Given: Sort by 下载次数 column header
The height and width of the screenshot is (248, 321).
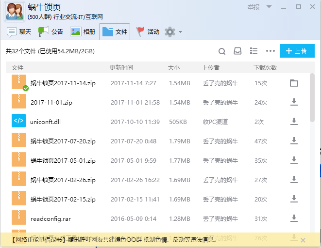Looking at the screenshot, I should (265, 67).
